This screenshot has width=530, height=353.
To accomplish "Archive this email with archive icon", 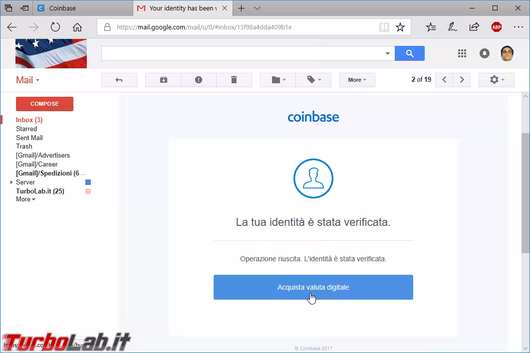I will 164,80.
